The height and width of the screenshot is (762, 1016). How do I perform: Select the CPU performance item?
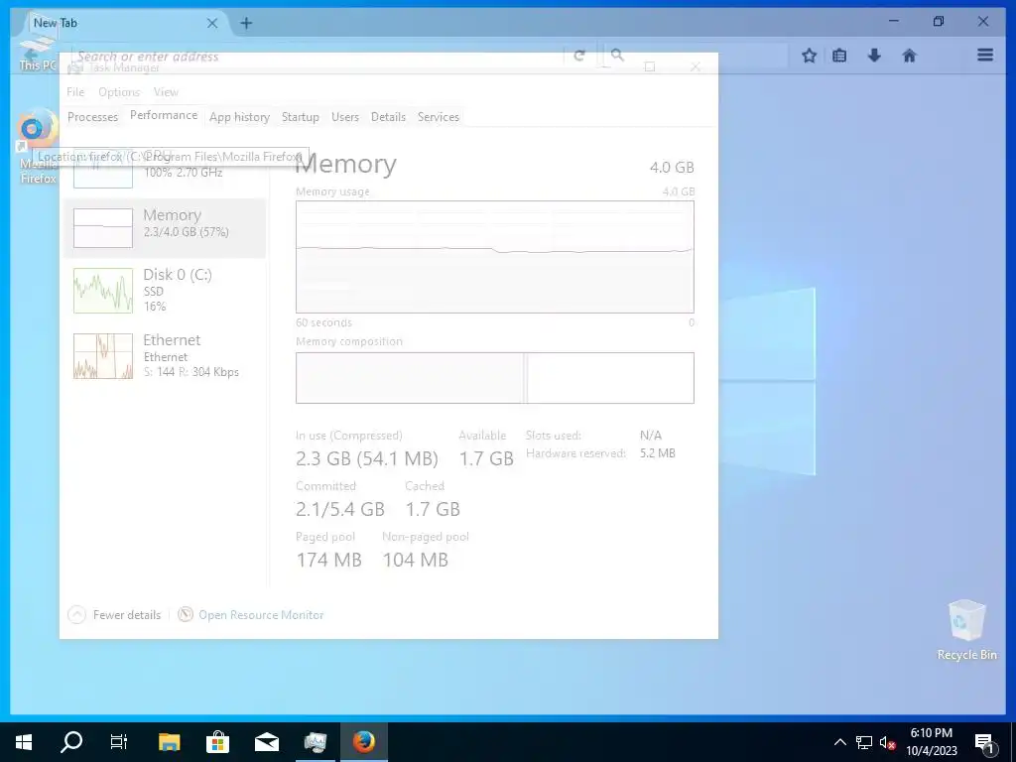(x=165, y=167)
